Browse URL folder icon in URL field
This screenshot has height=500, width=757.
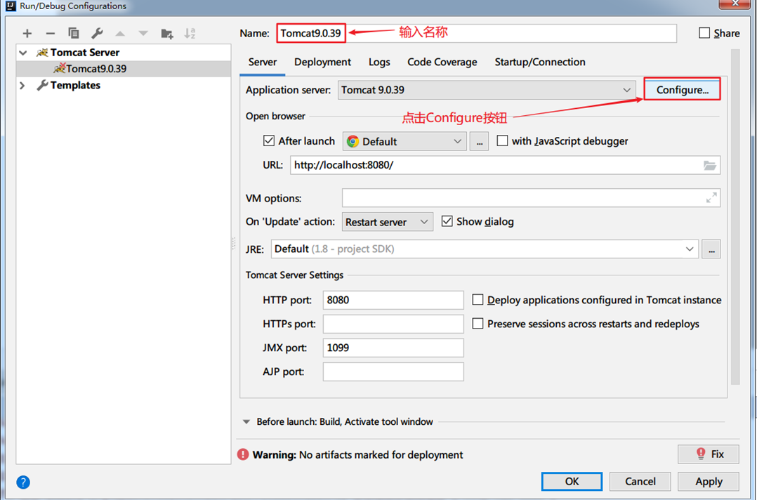pos(709,165)
